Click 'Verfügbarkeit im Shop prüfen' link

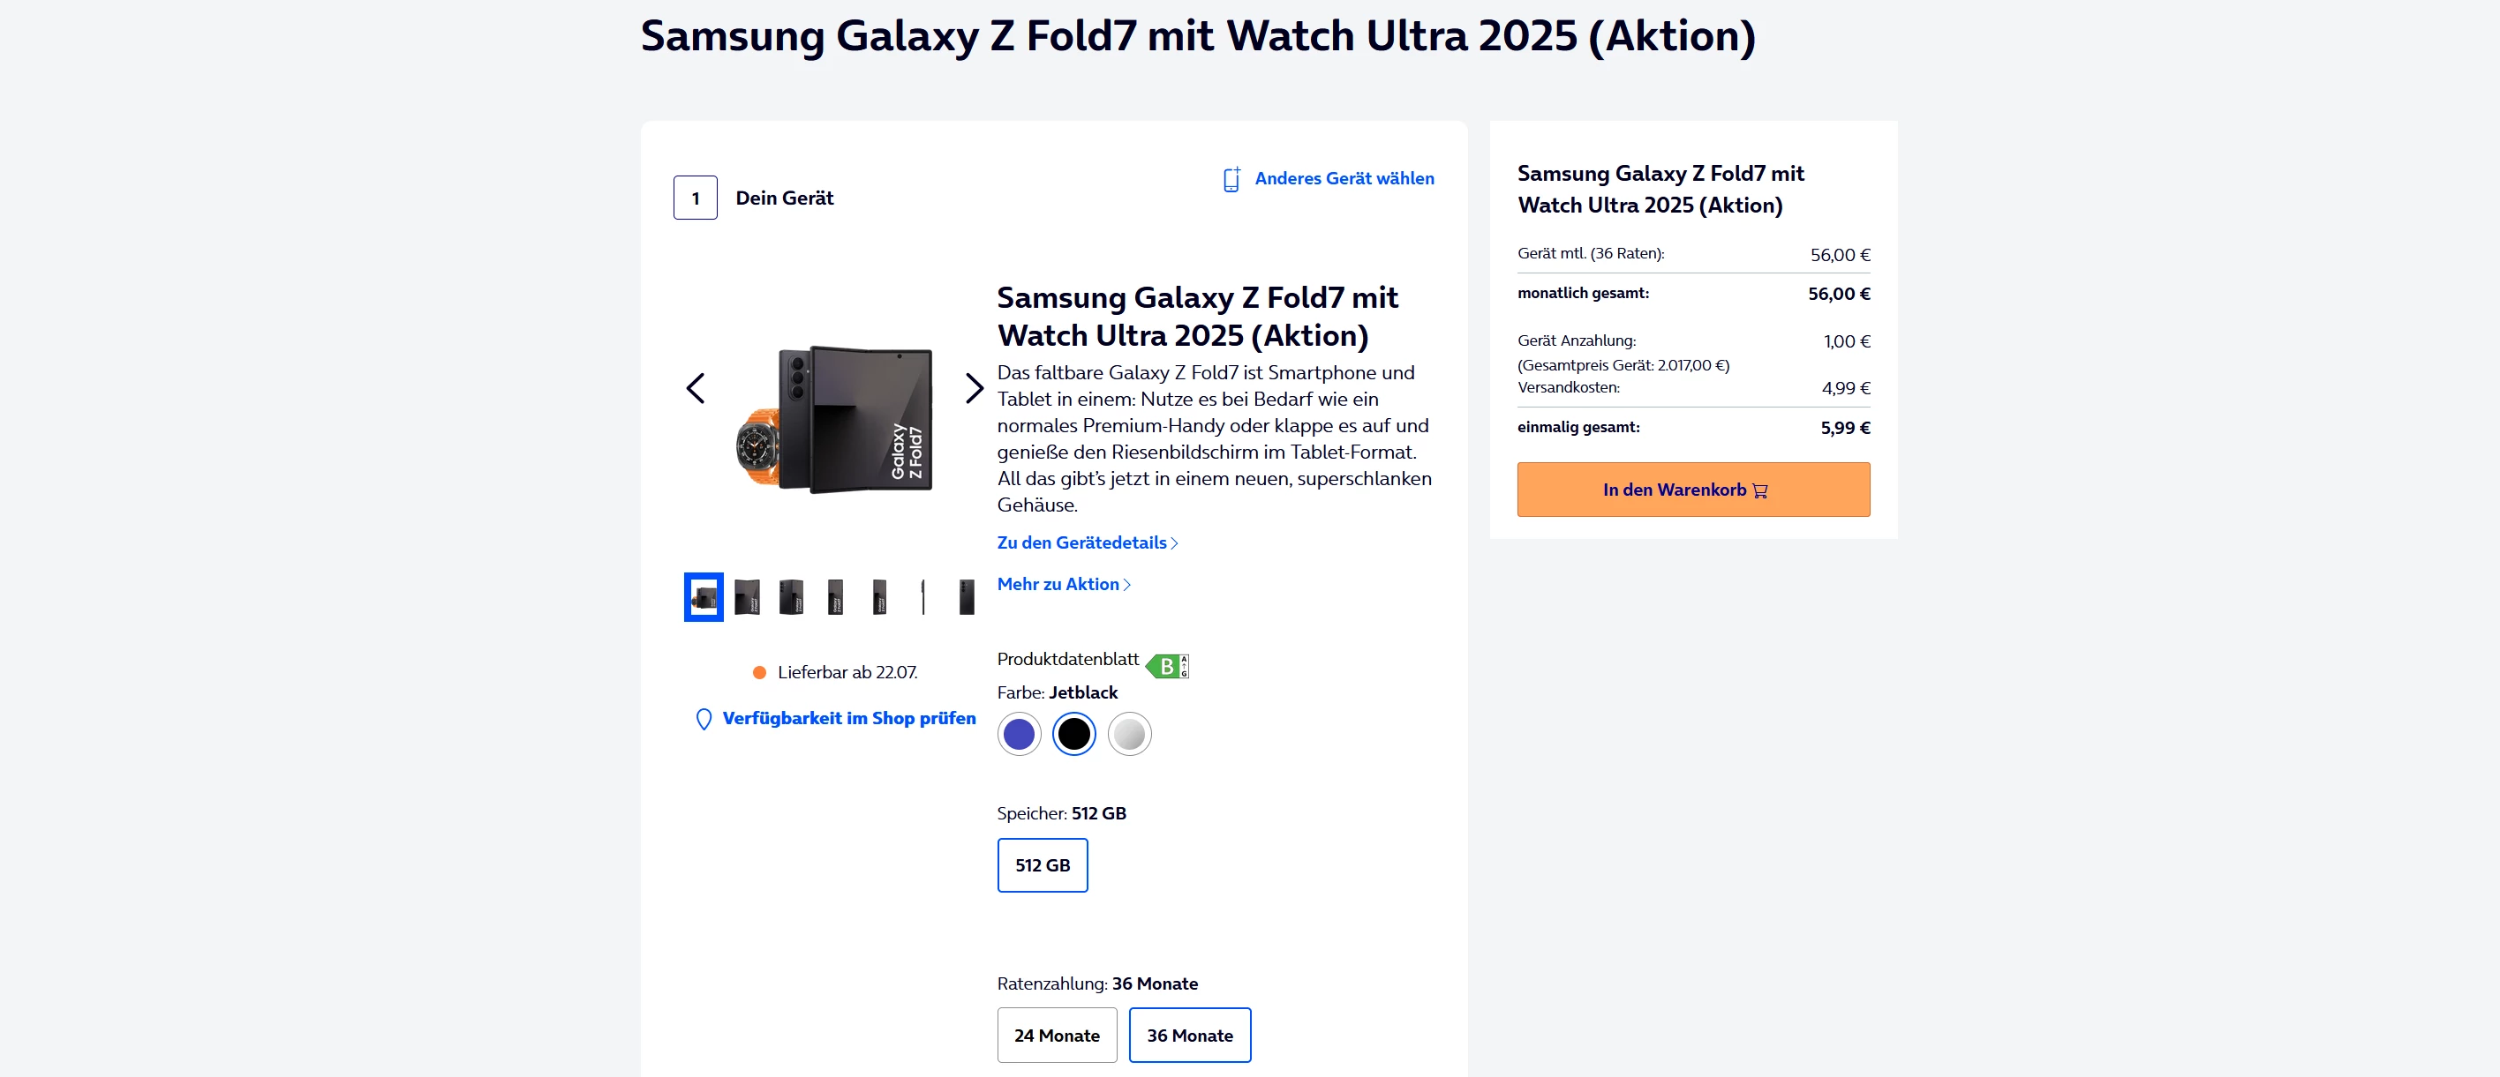(848, 718)
